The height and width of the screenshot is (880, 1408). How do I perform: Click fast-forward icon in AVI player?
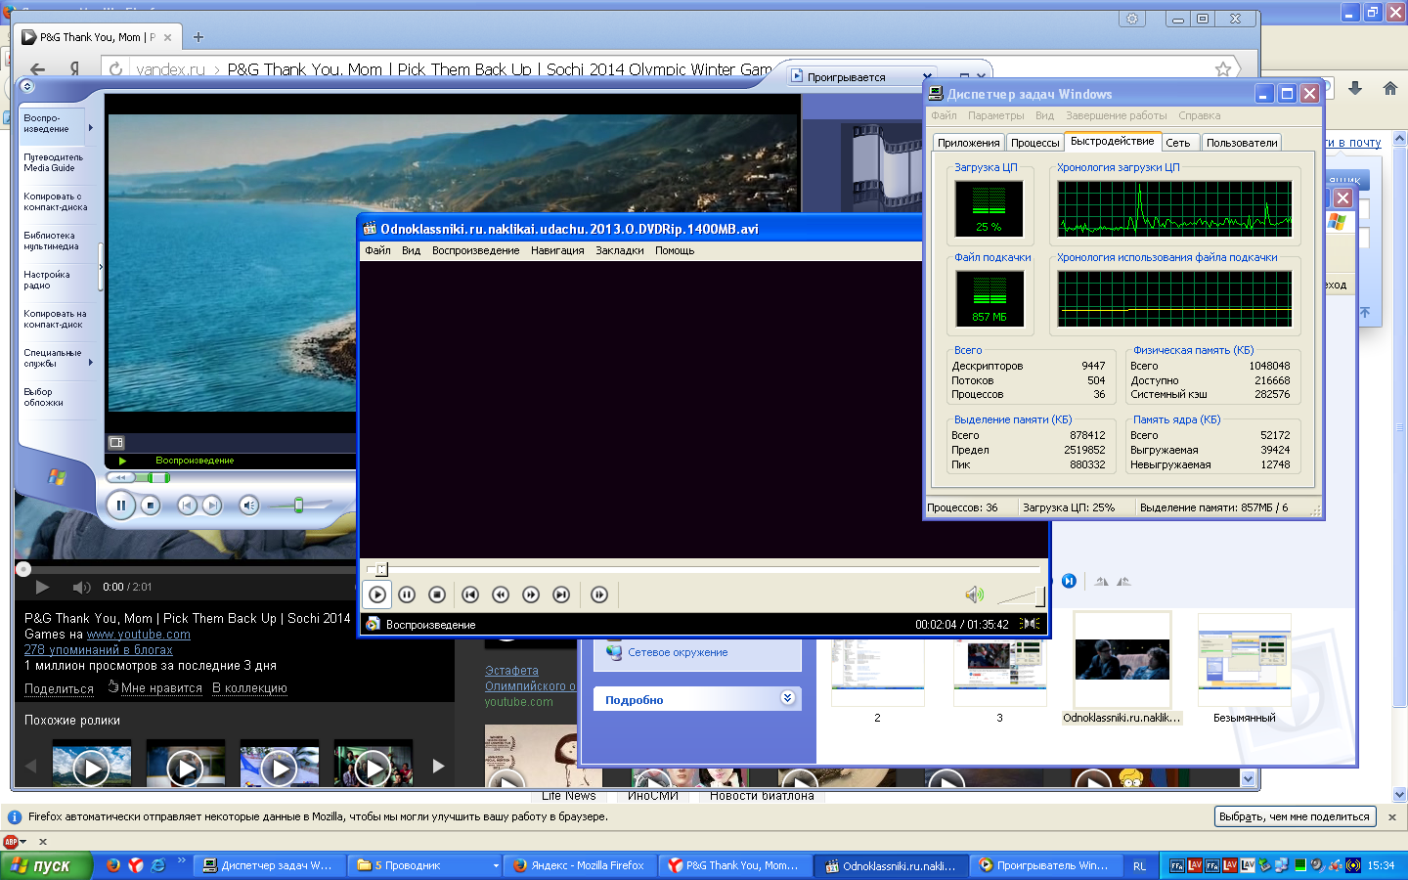(x=531, y=594)
